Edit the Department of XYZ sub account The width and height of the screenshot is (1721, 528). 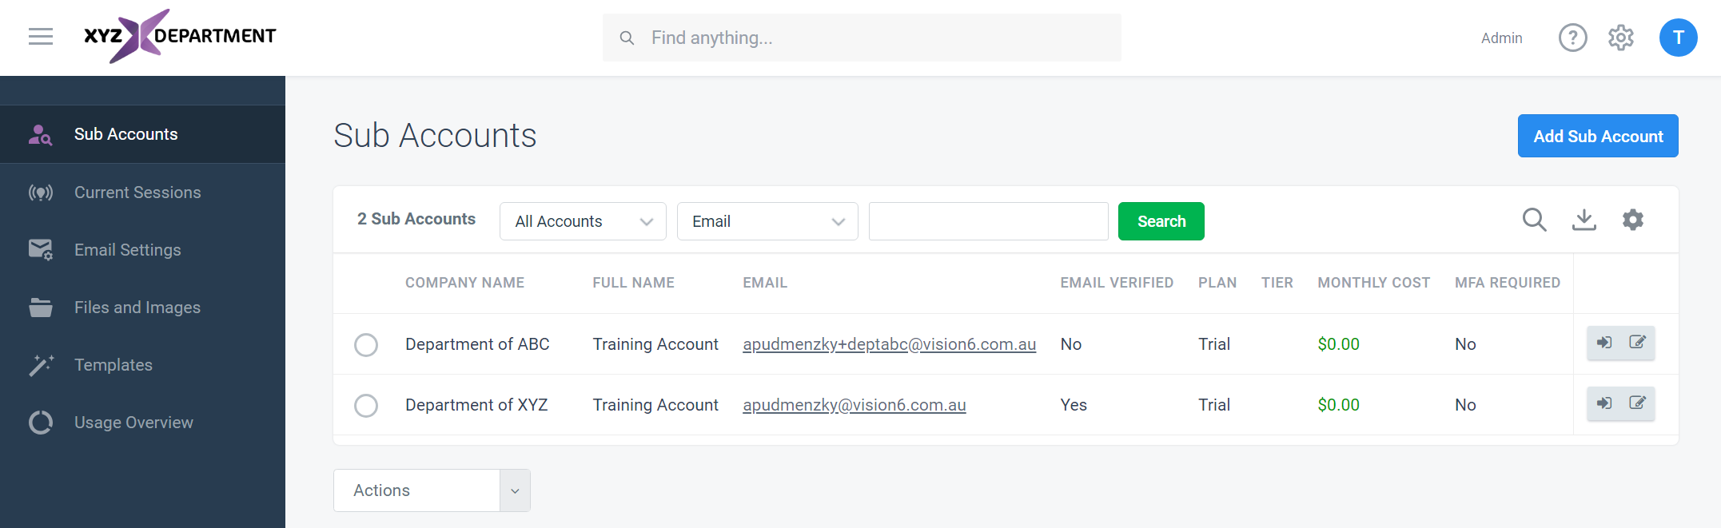pos(1637,403)
